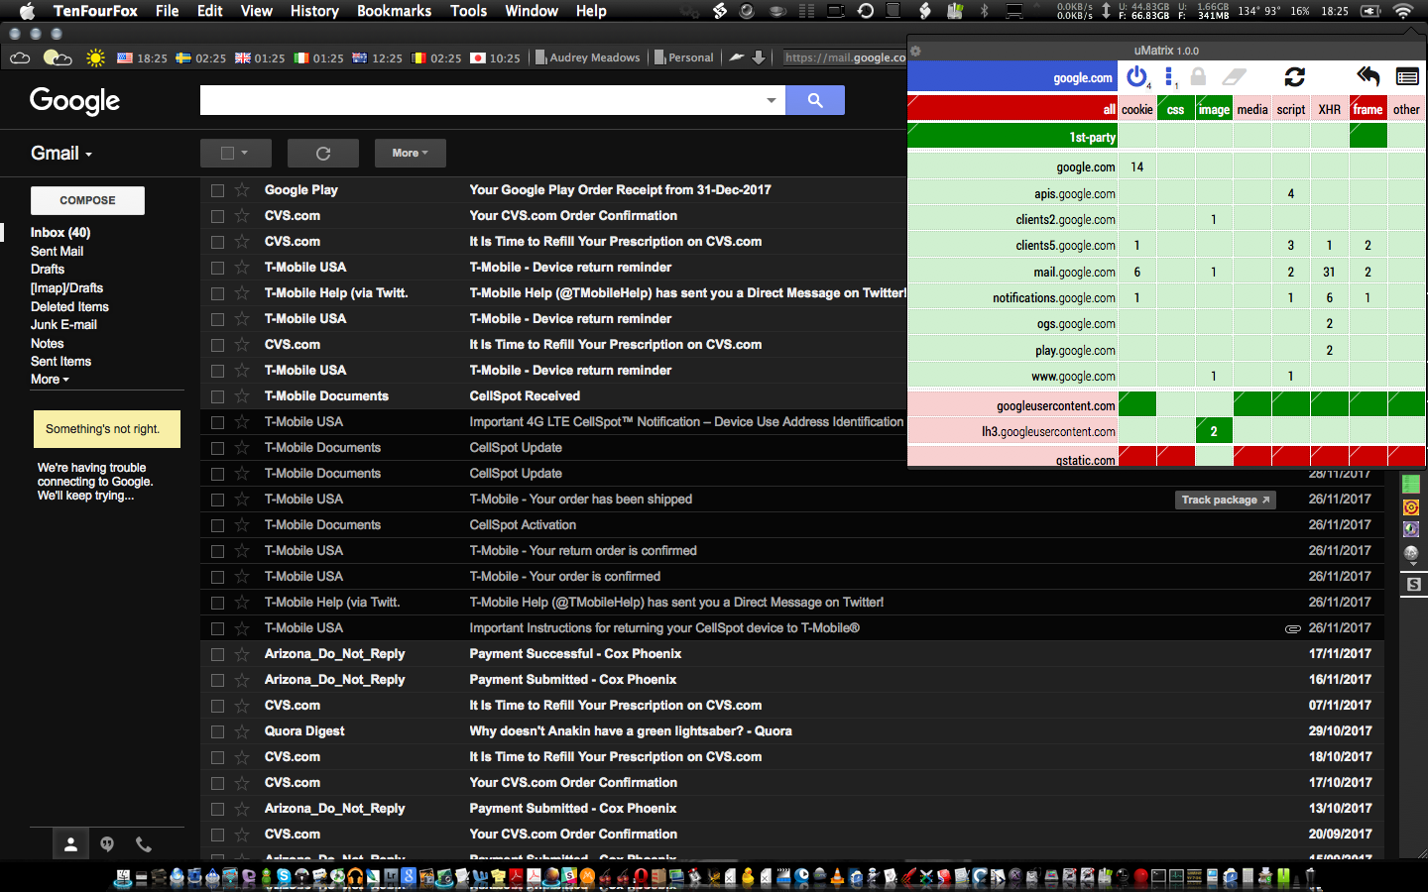Tick checkbox for Google Play email
This screenshot has height=892, width=1428.
(217, 190)
